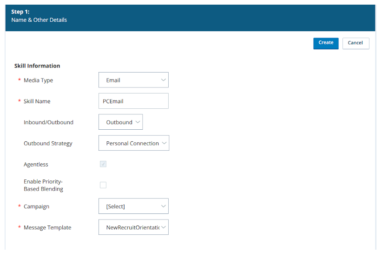
Task: Click the Create button
Action: pos(326,43)
